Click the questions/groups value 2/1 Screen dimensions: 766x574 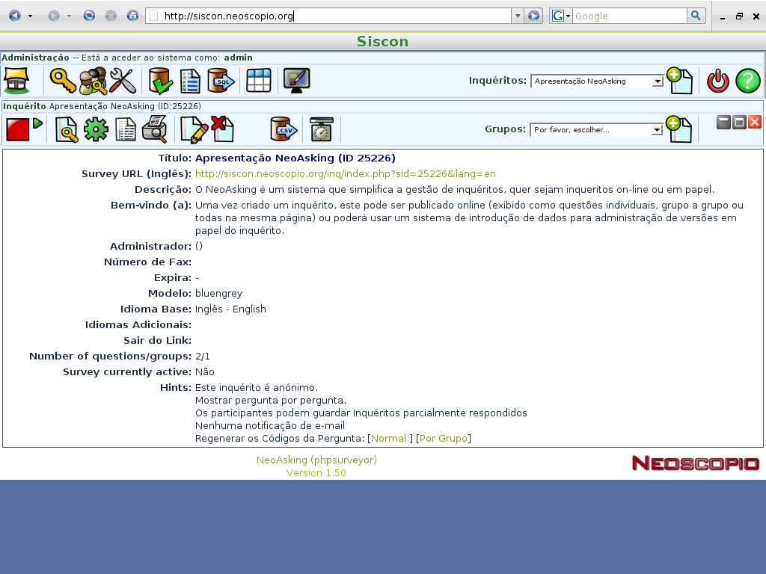click(202, 357)
